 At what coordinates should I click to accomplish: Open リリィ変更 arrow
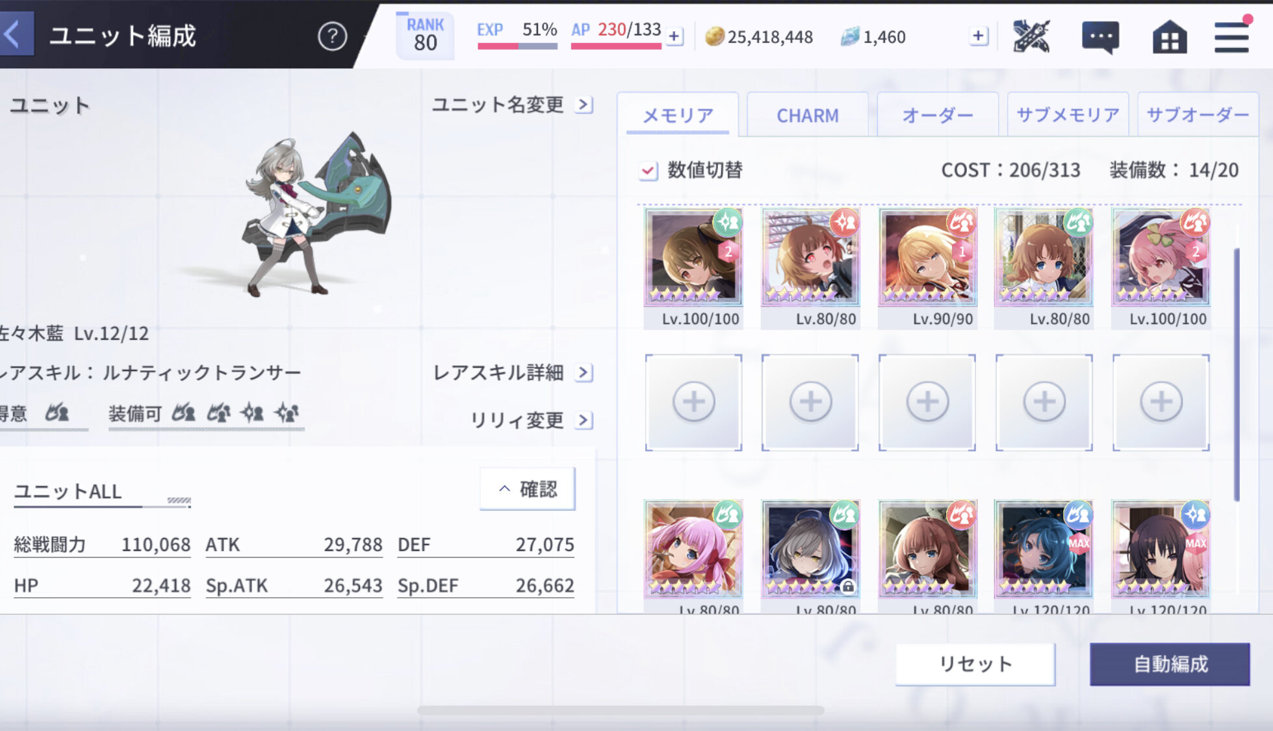coord(584,420)
